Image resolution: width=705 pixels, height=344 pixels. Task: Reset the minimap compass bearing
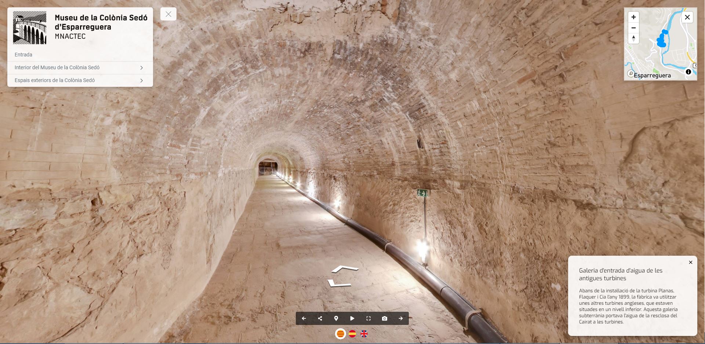(633, 38)
